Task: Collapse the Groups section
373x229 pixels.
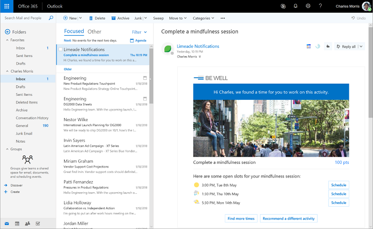Action: click(x=7, y=149)
